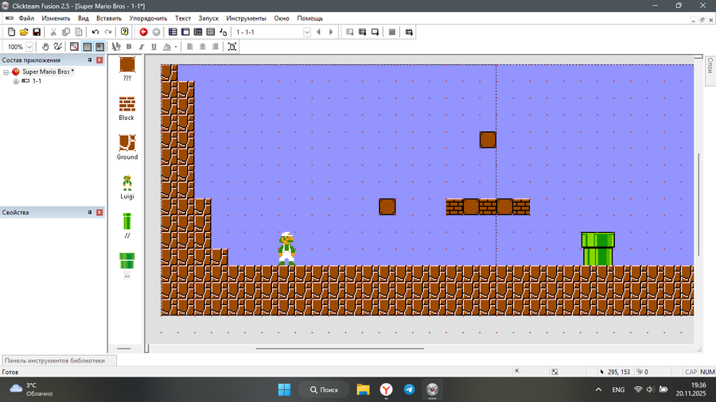This screenshot has width=716, height=402.
Task: Align text right
Action: pos(215,47)
